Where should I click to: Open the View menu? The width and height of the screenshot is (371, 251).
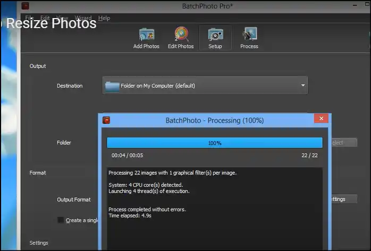(x=62, y=18)
